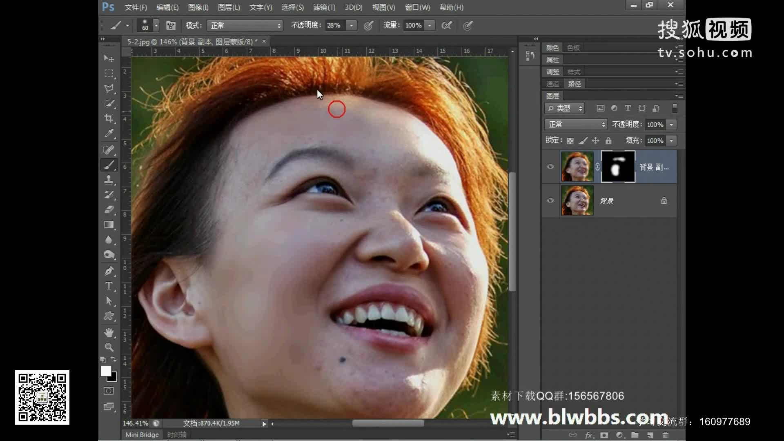Hide the 背景 副本 layer visibility eye

click(550, 167)
